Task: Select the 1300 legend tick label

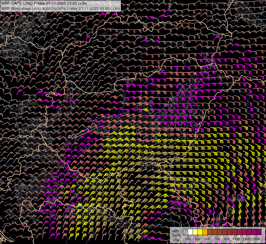Action: point(246,239)
